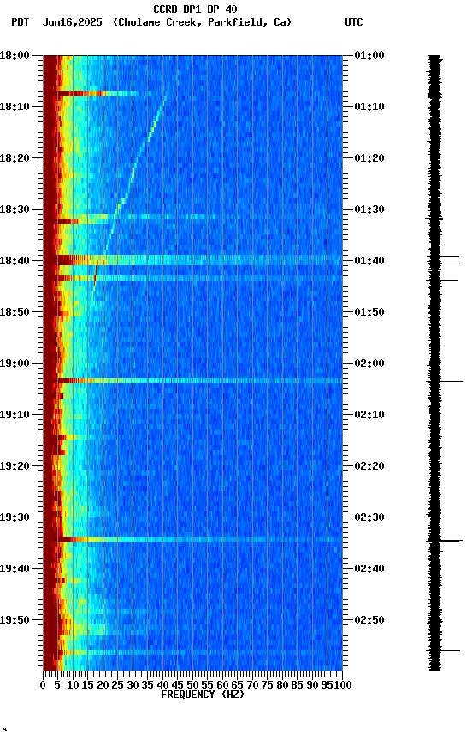Click the date label 'Jun16,2025'
This screenshot has height=739, width=472.
72,22
